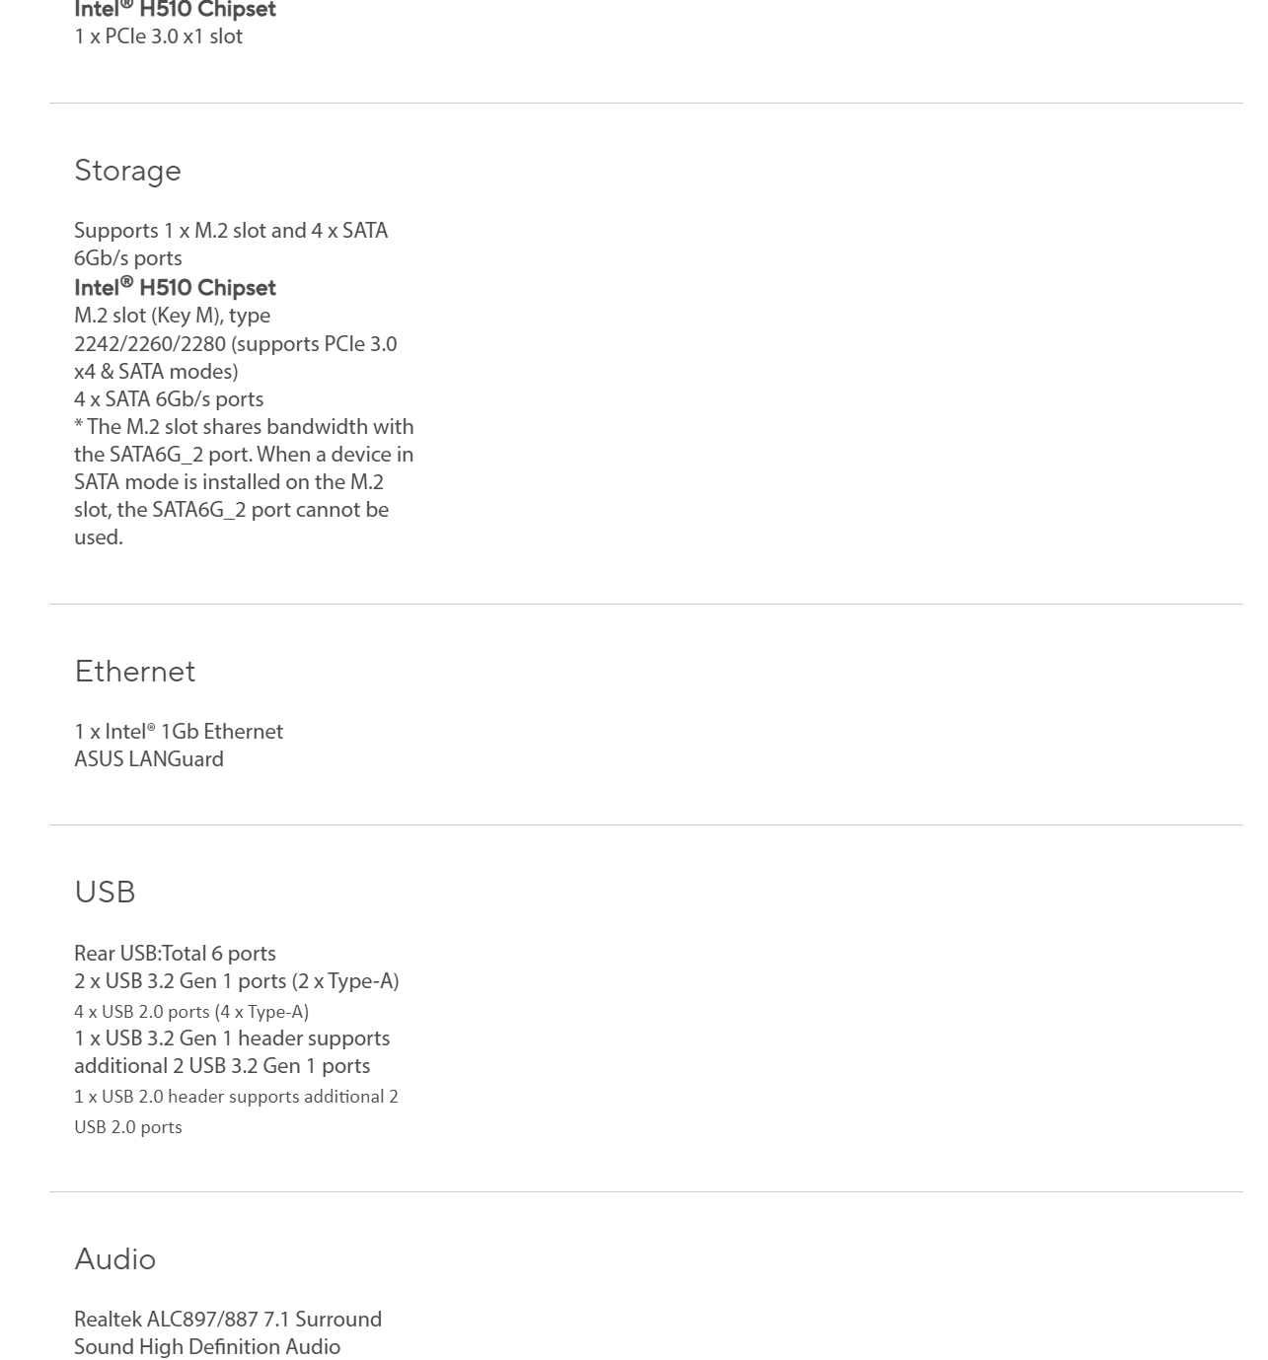Click the top Intel H510 Chipset label

(175, 10)
